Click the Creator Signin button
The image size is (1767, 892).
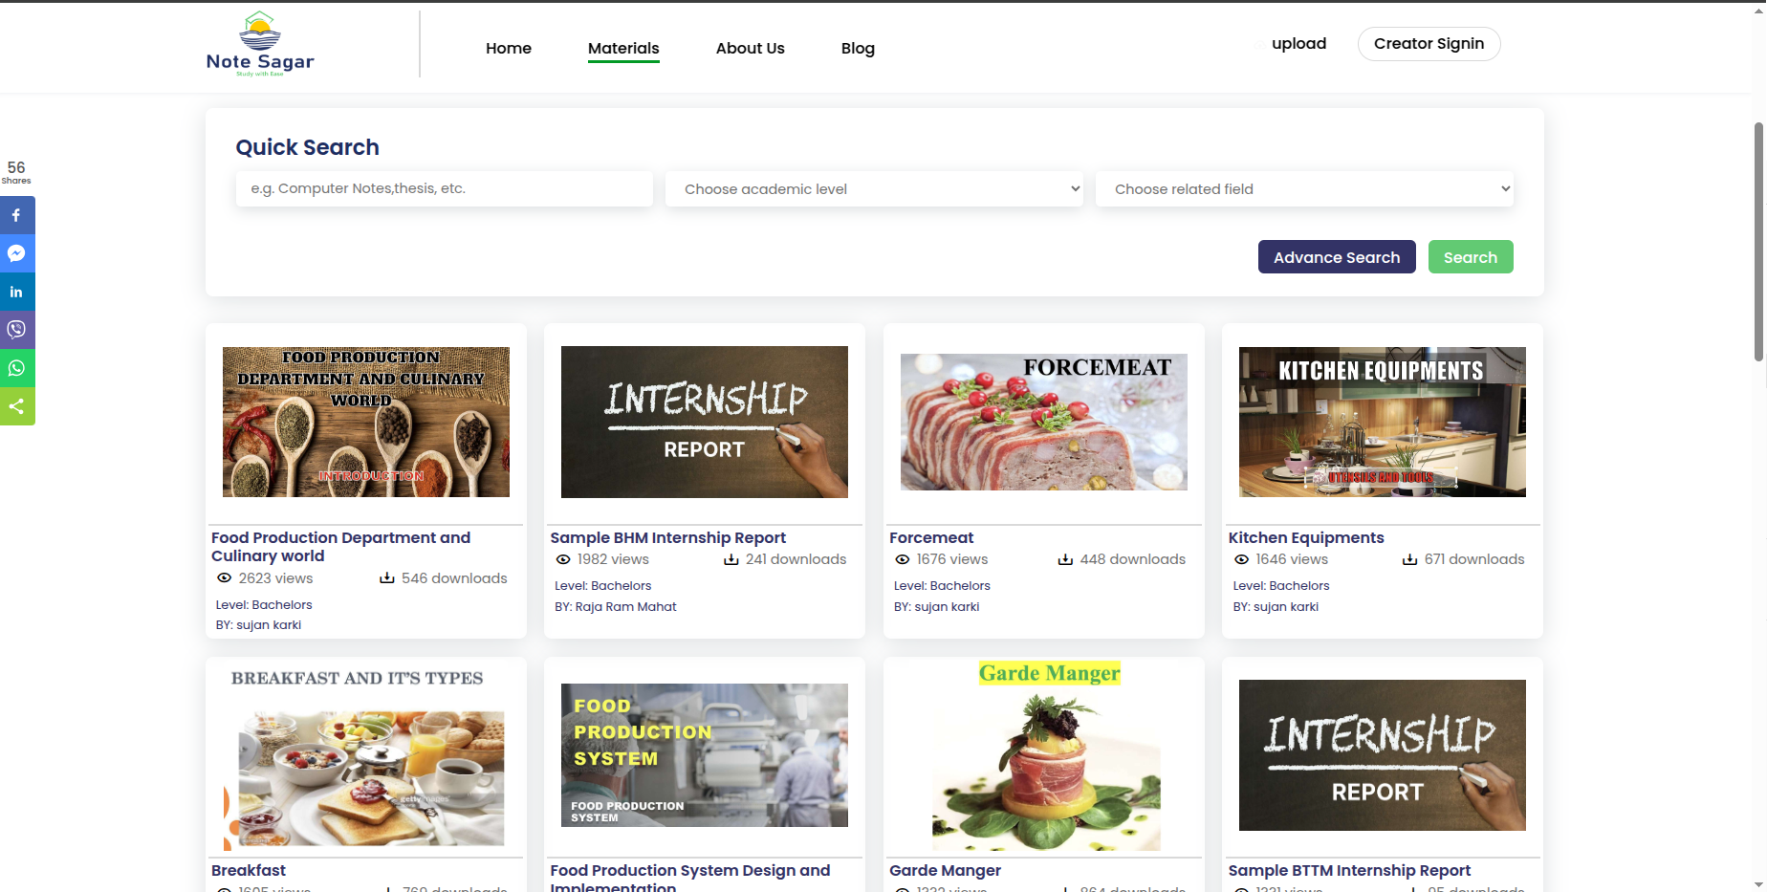pyautogui.click(x=1429, y=44)
